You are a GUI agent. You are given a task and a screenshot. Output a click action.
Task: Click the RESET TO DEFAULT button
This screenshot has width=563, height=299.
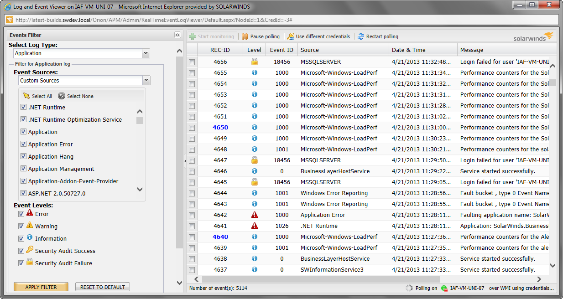[x=103, y=287]
